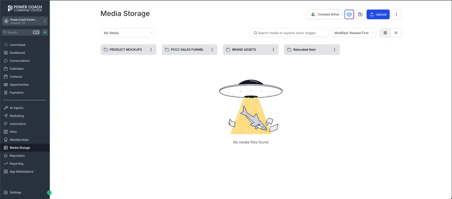This screenshot has width=452, height=199.
Task: Switch to grid view
Action: (x=385, y=33)
